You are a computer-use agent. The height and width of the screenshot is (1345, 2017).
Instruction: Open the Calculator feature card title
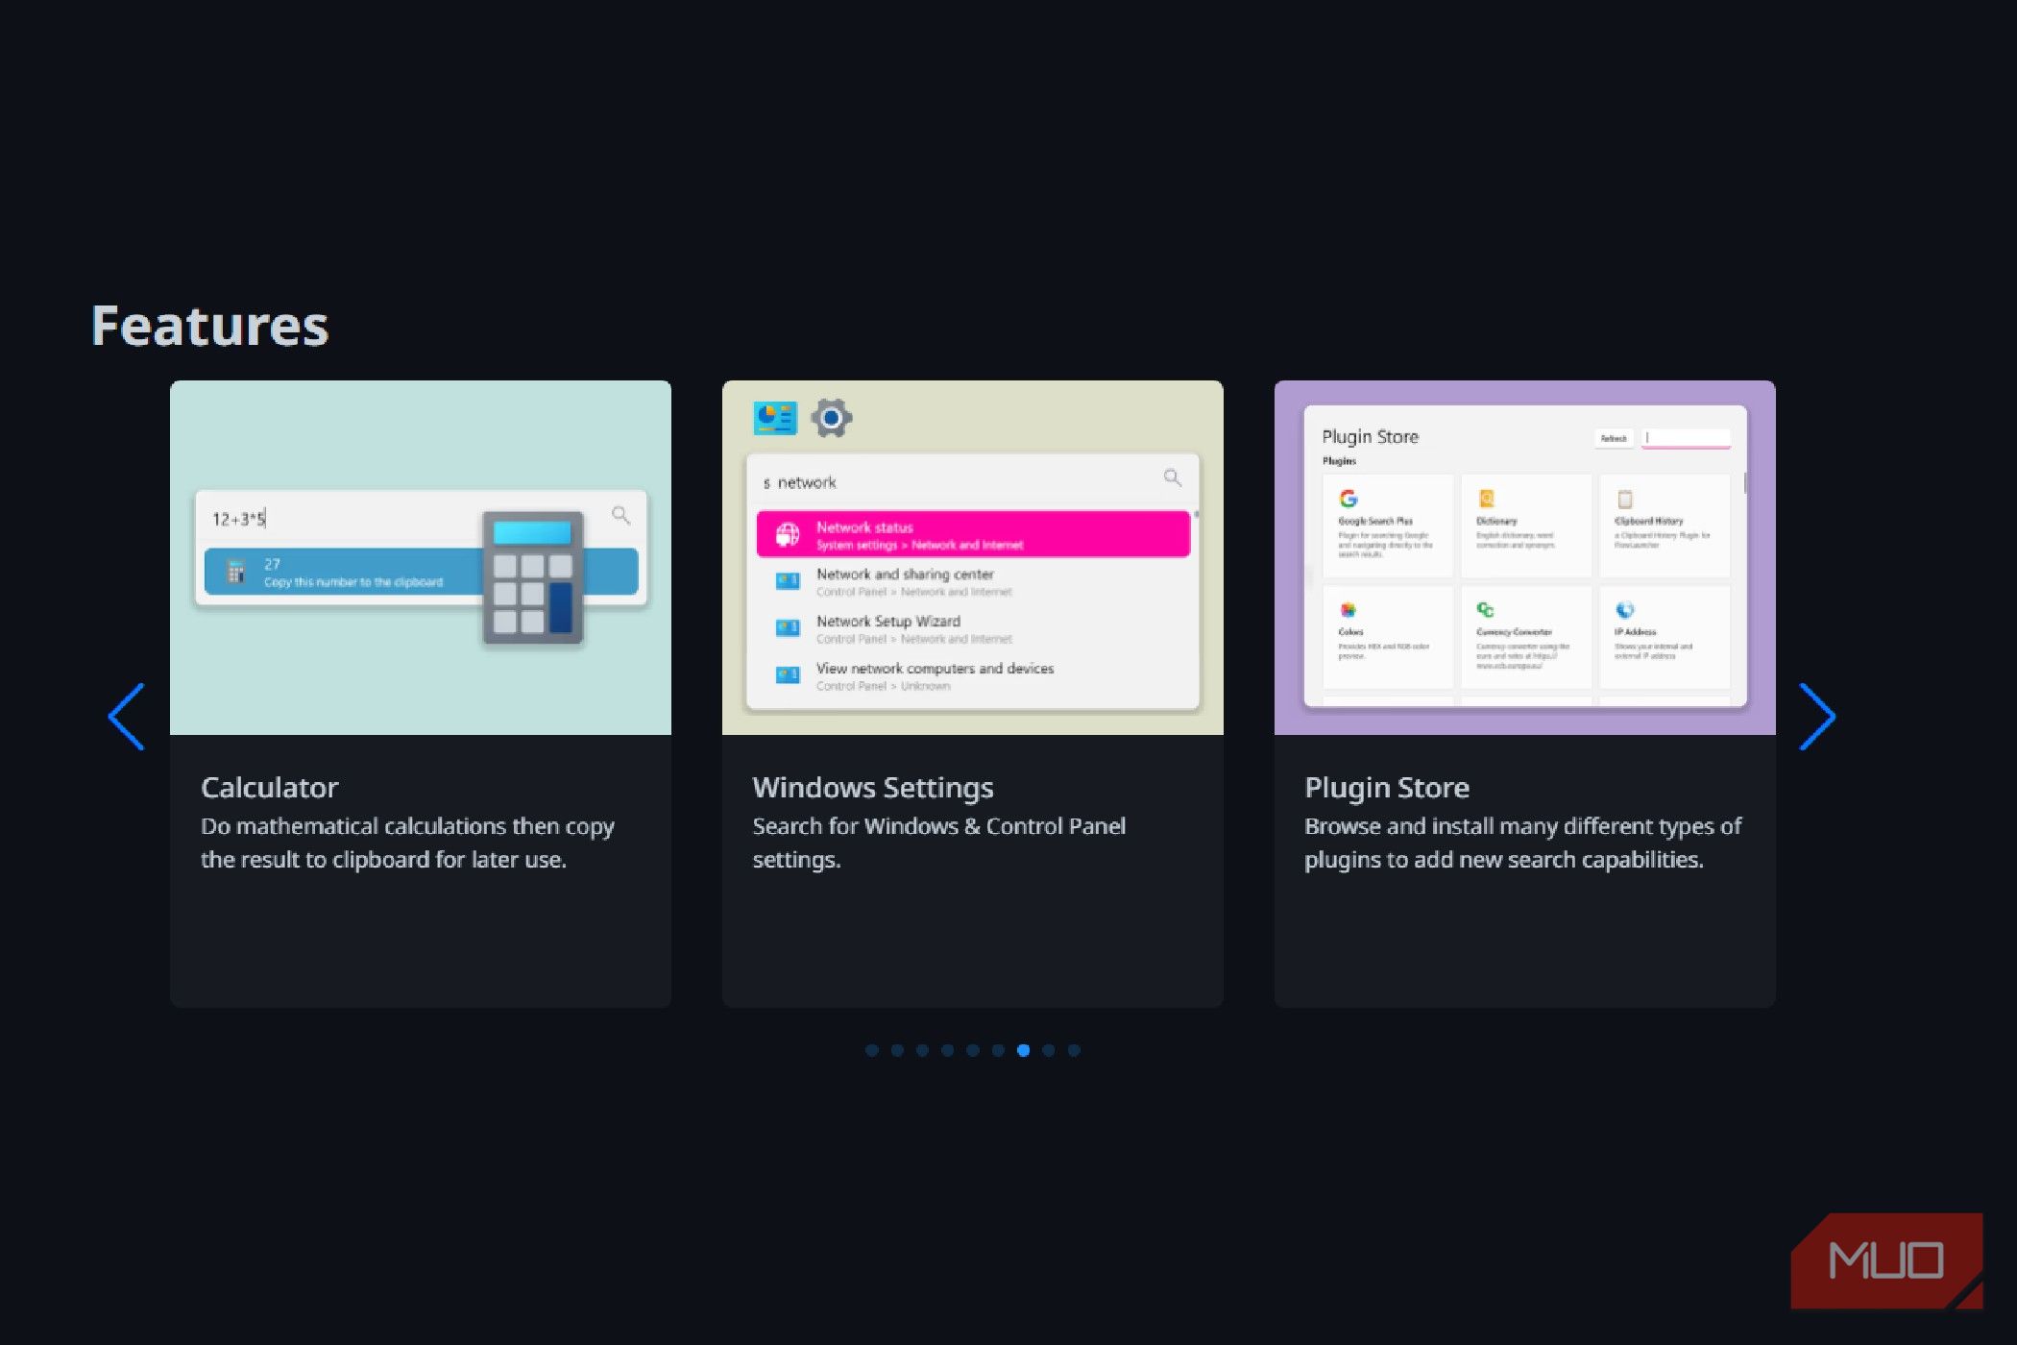click(x=270, y=788)
